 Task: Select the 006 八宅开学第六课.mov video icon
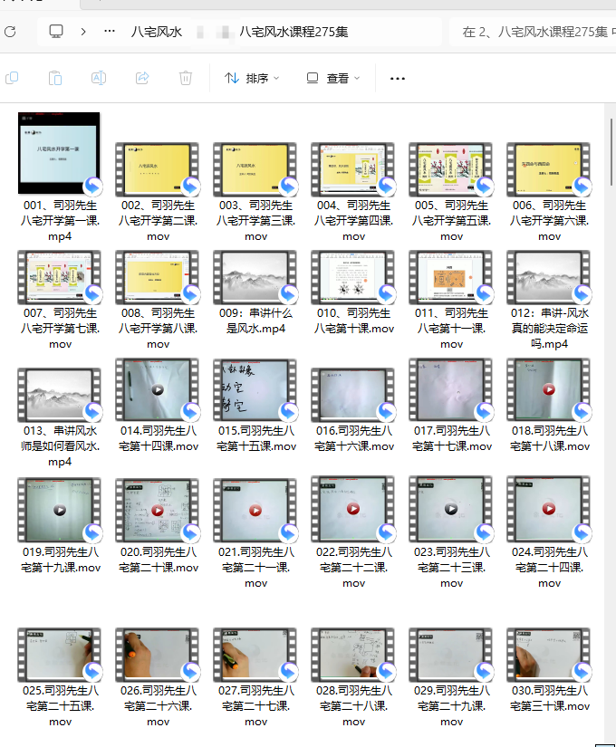click(548, 169)
